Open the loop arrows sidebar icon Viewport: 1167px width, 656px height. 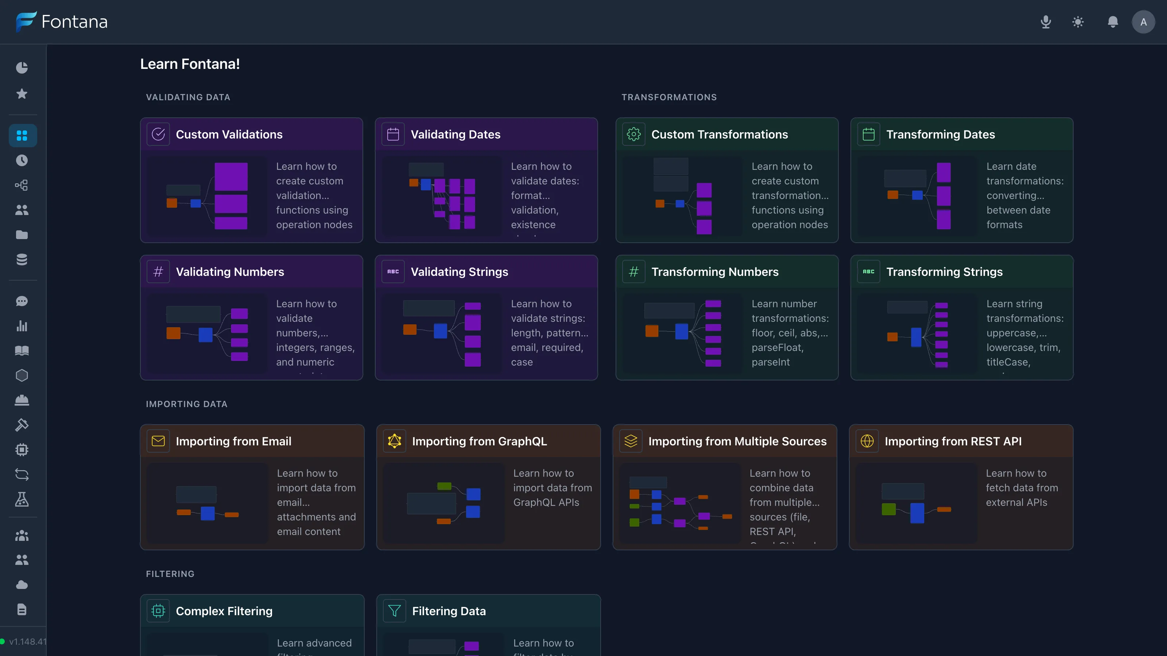click(22, 475)
